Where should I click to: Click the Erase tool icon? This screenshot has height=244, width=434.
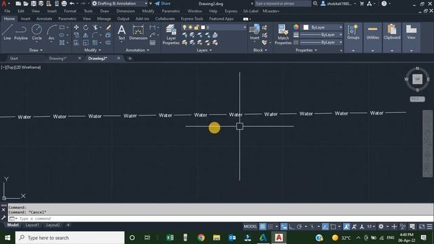coord(108,27)
